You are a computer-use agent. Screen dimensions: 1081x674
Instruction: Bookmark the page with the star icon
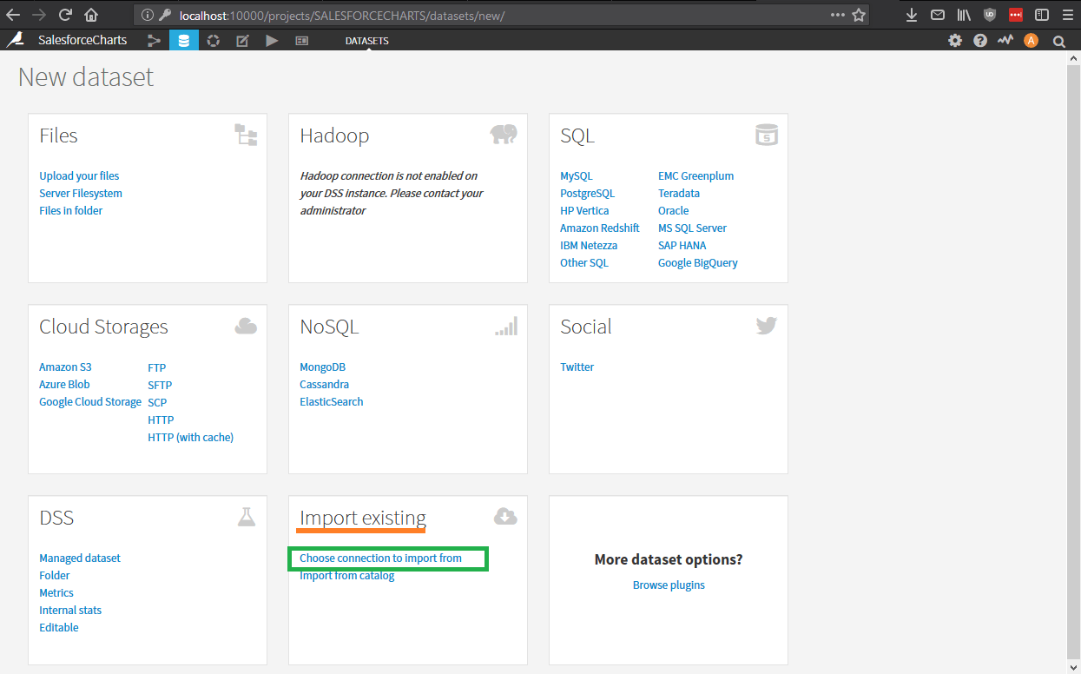pos(857,15)
